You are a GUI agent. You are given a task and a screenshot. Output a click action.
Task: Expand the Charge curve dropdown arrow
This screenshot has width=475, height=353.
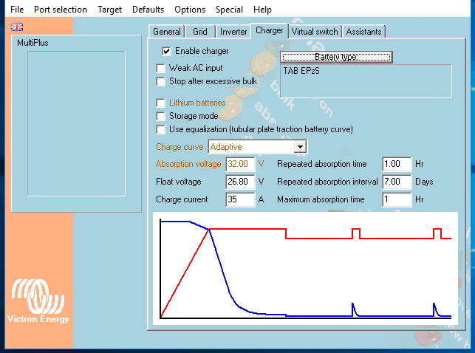300,147
